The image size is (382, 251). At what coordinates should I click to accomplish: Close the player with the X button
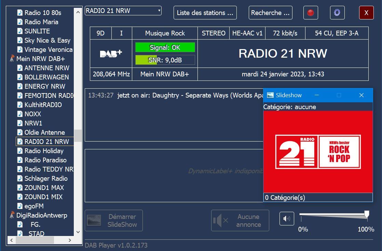366,13
